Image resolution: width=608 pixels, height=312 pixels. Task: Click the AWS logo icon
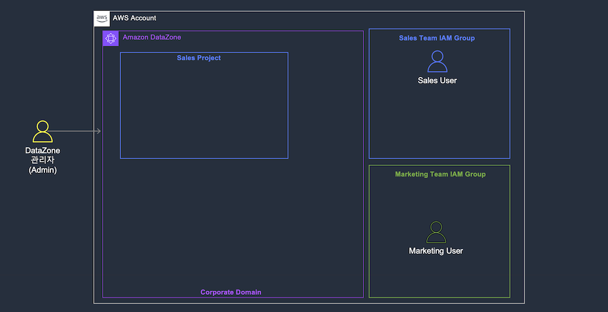click(102, 18)
